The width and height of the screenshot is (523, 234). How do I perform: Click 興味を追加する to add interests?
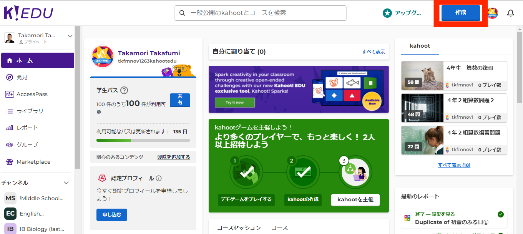click(x=173, y=157)
